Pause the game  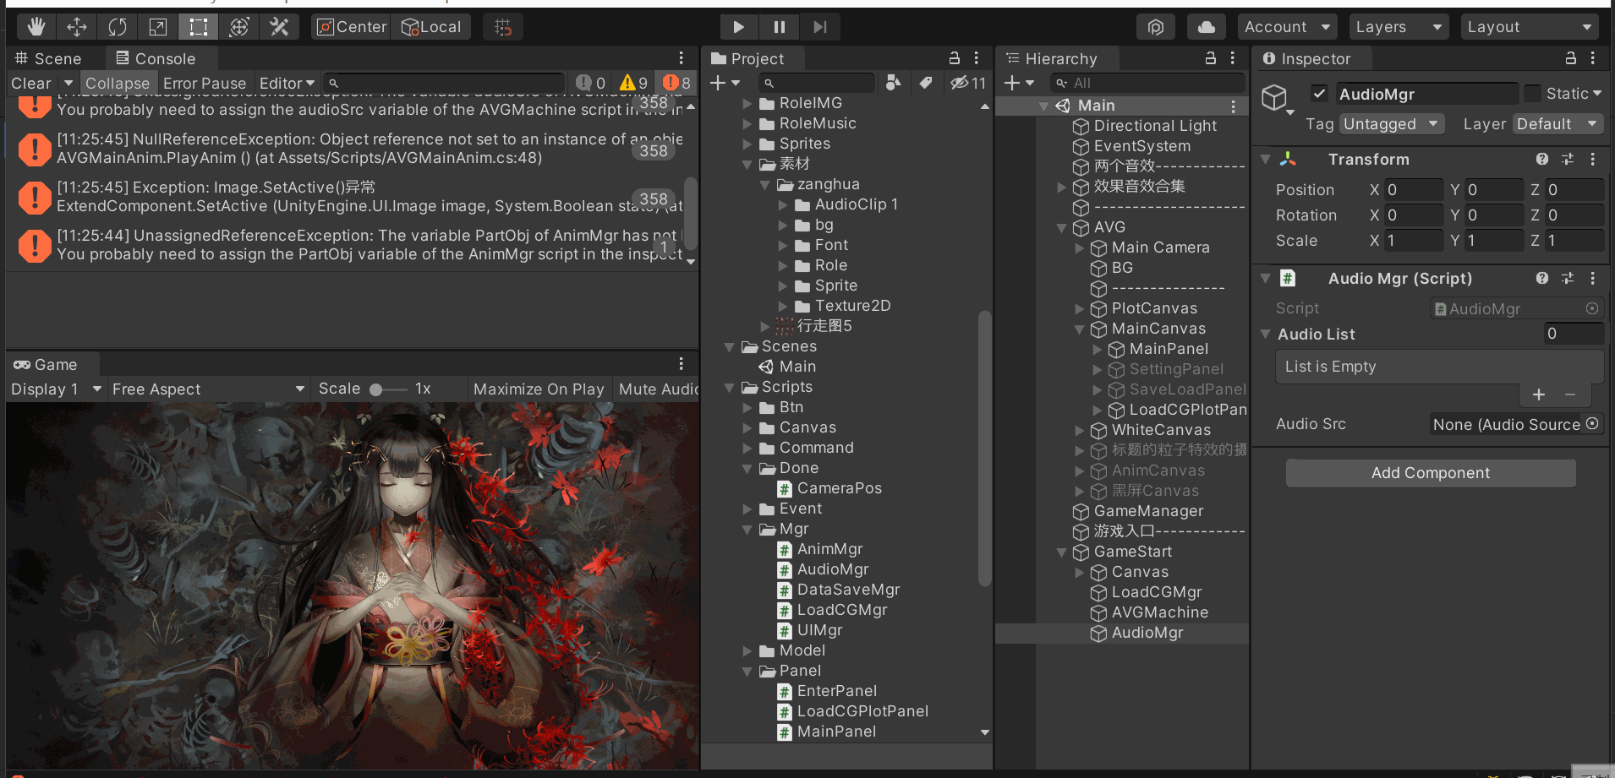click(x=779, y=27)
